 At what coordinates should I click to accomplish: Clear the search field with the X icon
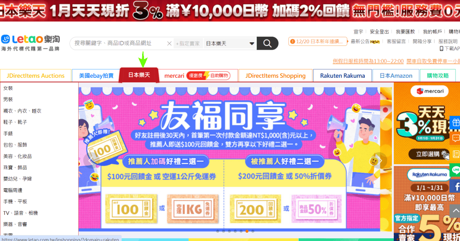pyautogui.click(x=169, y=44)
